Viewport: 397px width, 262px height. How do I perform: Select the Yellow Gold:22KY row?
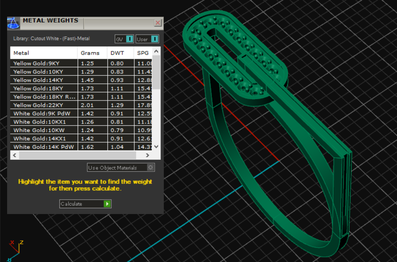click(81, 105)
